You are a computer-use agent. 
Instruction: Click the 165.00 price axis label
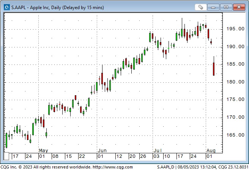[x=235, y=135]
